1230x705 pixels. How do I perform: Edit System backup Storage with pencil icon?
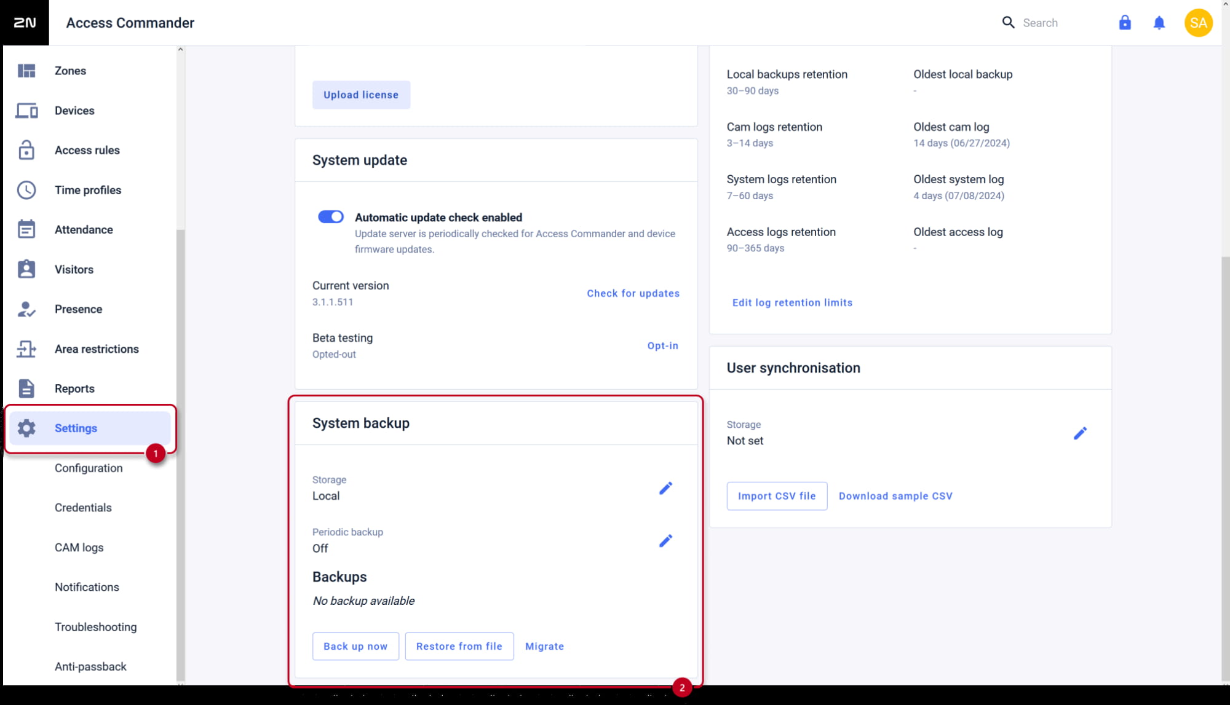pos(665,488)
